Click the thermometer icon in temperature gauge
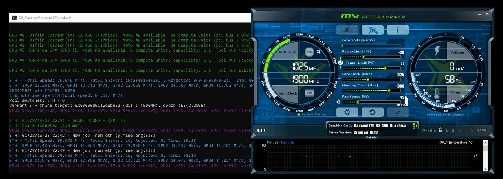 click(x=437, y=93)
